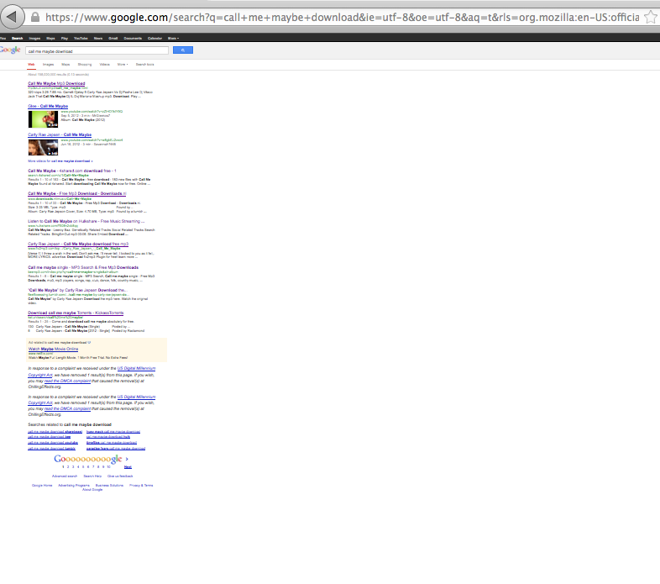The height and width of the screenshot is (584, 660).
Task: Switch to the Videos results tab
Action: click(x=104, y=64)
